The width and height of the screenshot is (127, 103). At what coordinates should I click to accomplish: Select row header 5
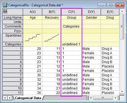pyautogui.click(x=13, y=66)
